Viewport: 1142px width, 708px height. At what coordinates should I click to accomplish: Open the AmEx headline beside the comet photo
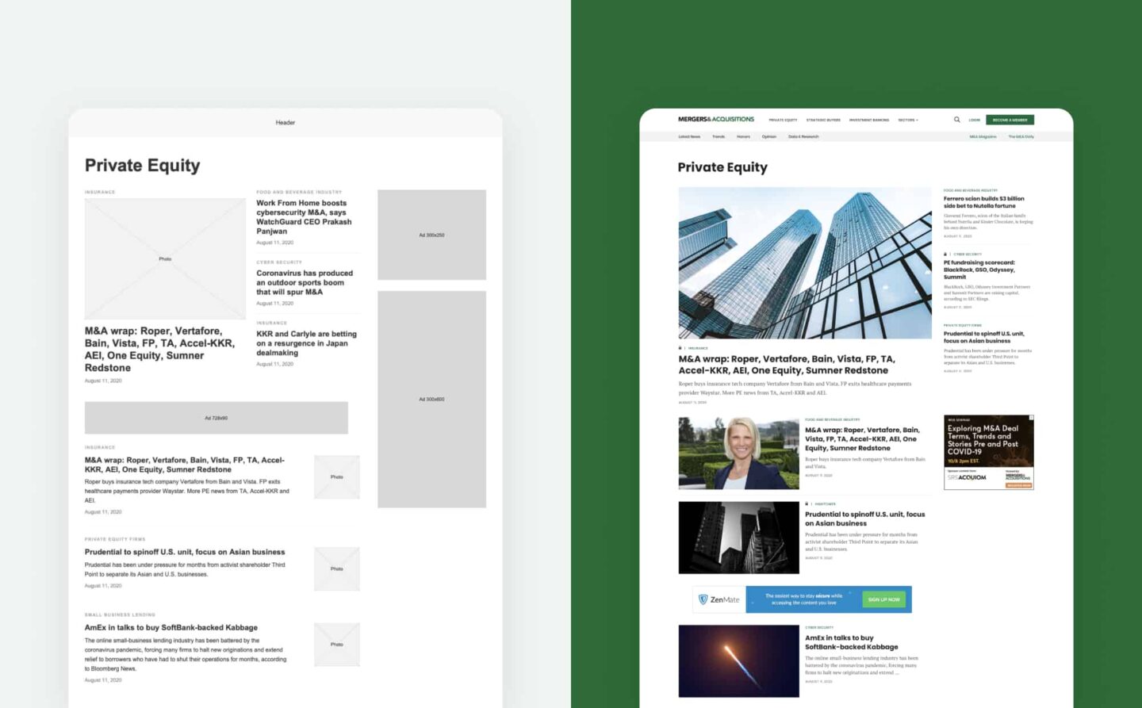[851, 642]
